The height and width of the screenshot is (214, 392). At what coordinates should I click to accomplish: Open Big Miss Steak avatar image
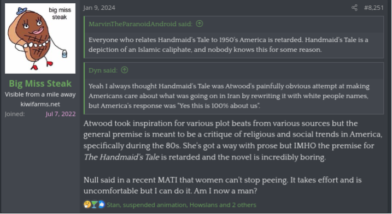click(x=40, y=38)
